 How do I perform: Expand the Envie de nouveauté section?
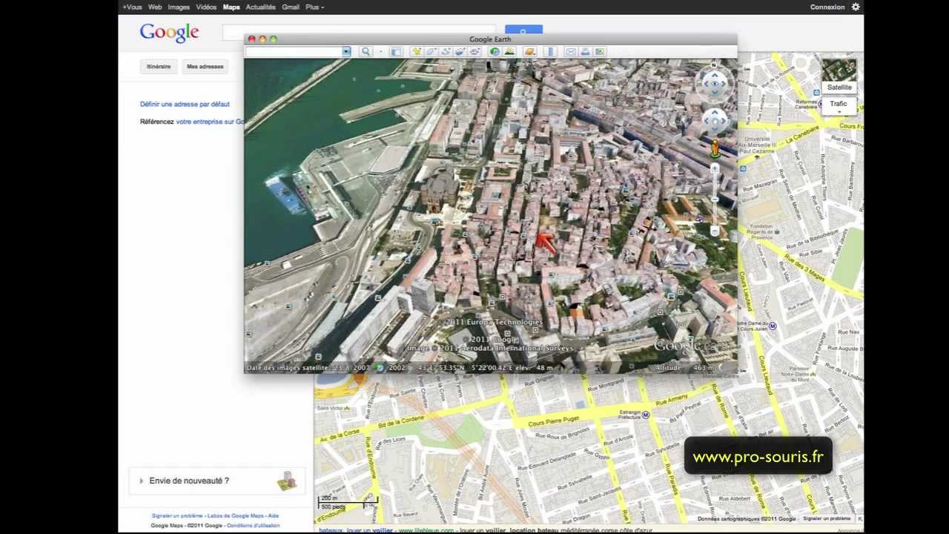pos(141,481)
